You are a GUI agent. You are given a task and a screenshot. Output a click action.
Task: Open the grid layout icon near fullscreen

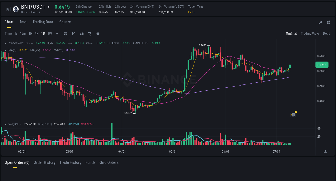[x=328, y=23]
